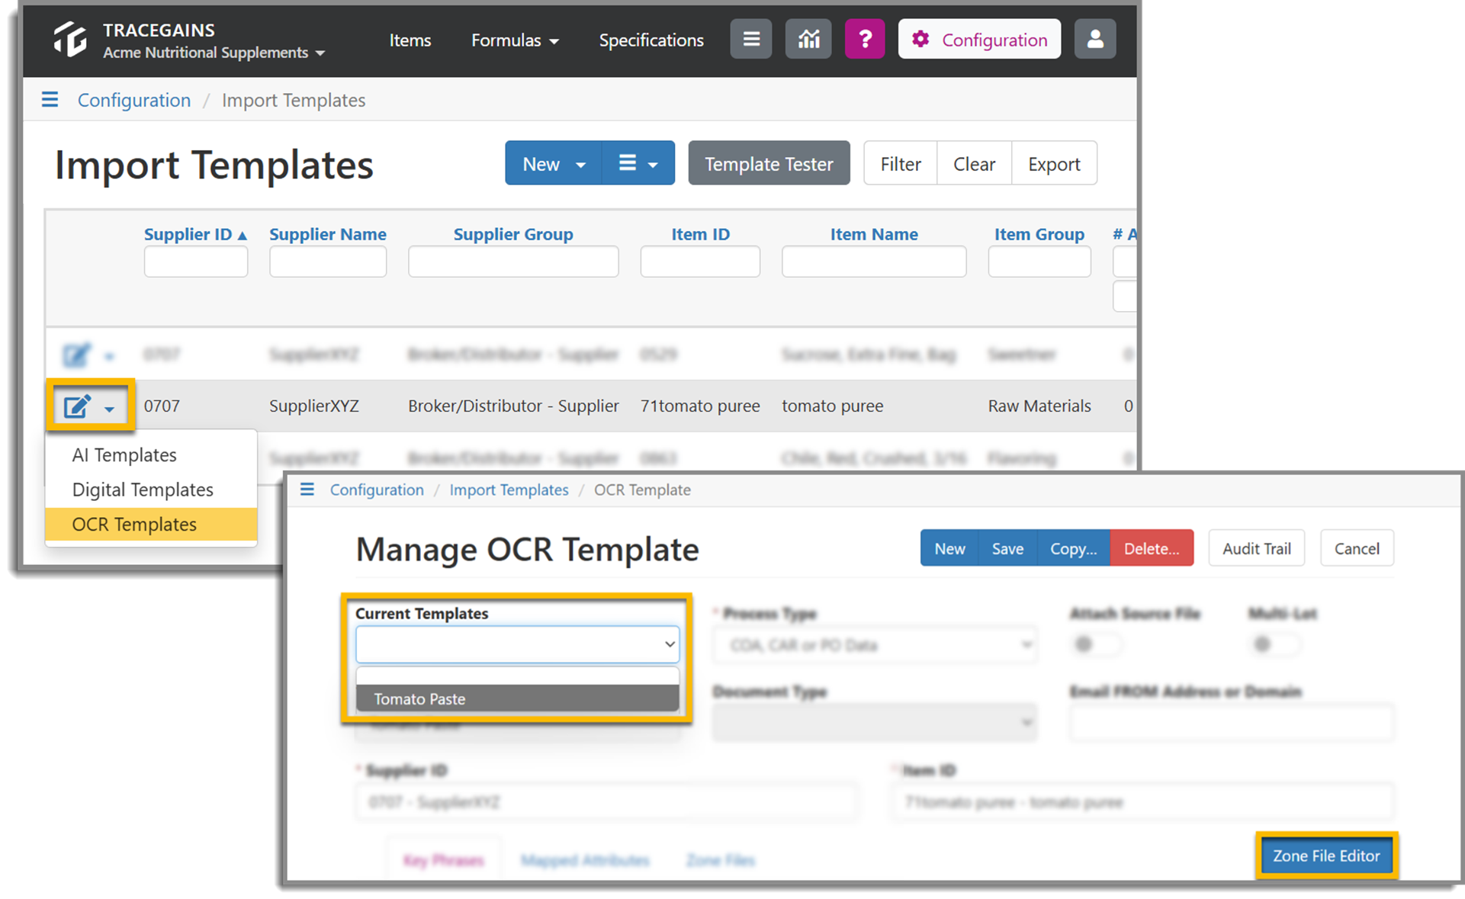
Task: Open the Process Type dropdown
Action: 875,645
